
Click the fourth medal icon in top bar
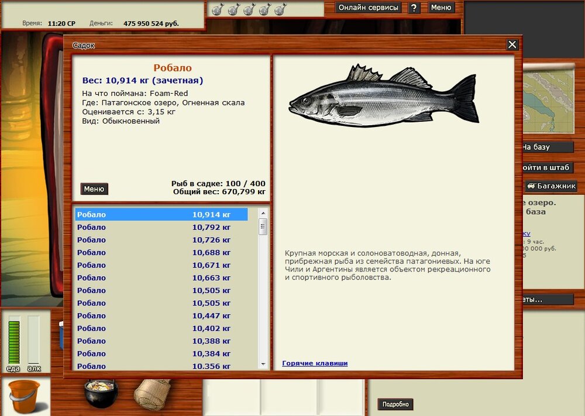264,9
